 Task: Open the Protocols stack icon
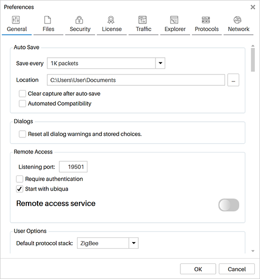pyautogui.click(x=206, y=20)
